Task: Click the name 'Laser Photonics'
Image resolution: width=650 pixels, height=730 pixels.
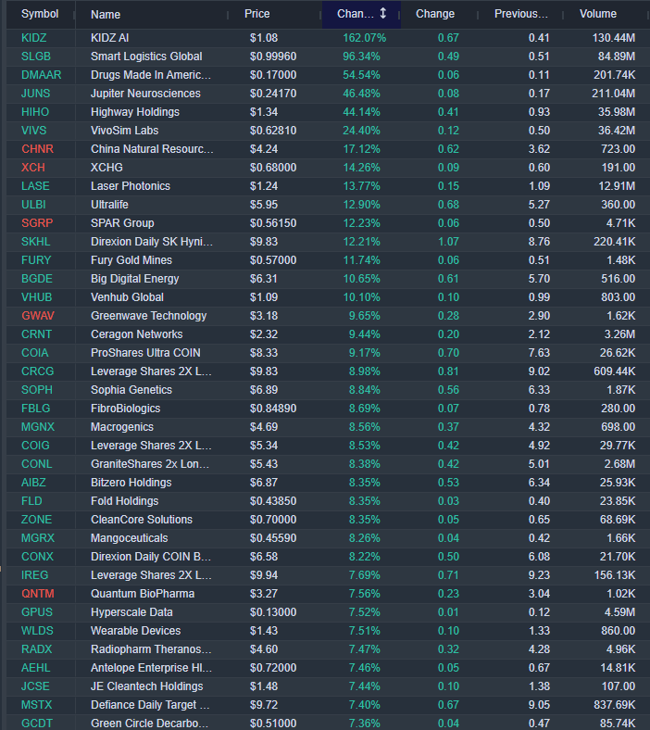Action: tap(131, 186)
